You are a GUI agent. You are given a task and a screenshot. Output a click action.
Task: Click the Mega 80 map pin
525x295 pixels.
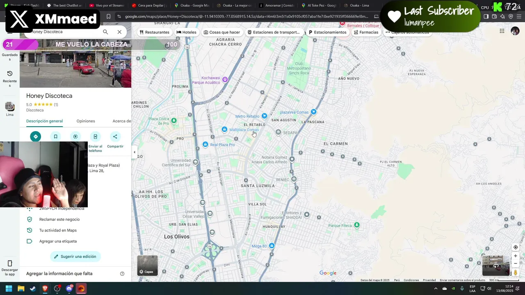[272, 246]
